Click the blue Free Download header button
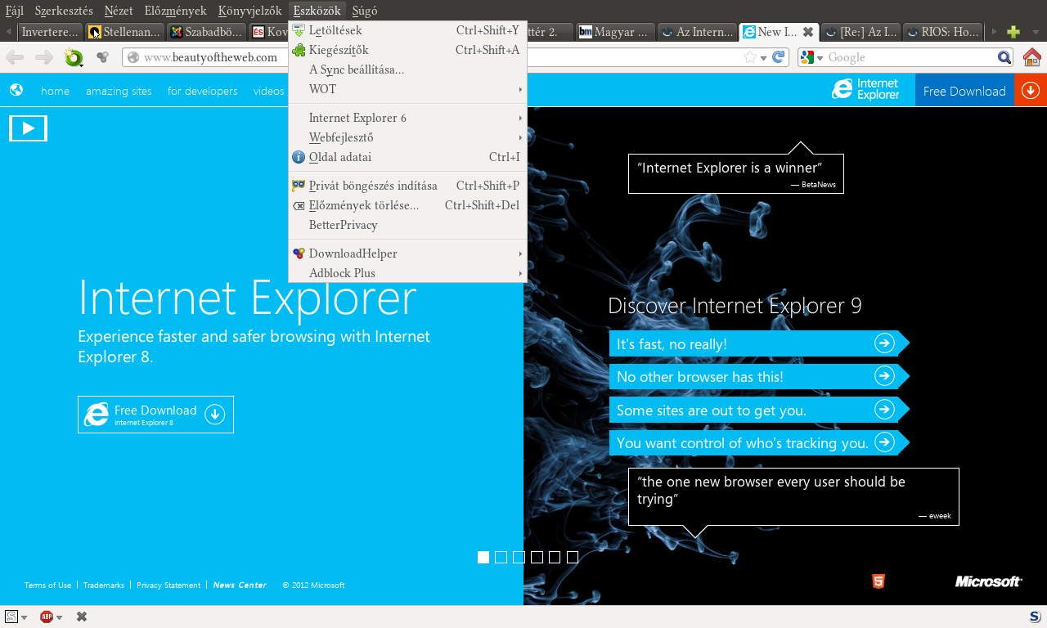 tap(964, 90)
